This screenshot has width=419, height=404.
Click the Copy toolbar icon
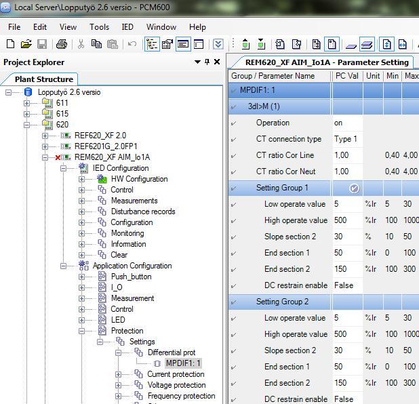[96, 44]
